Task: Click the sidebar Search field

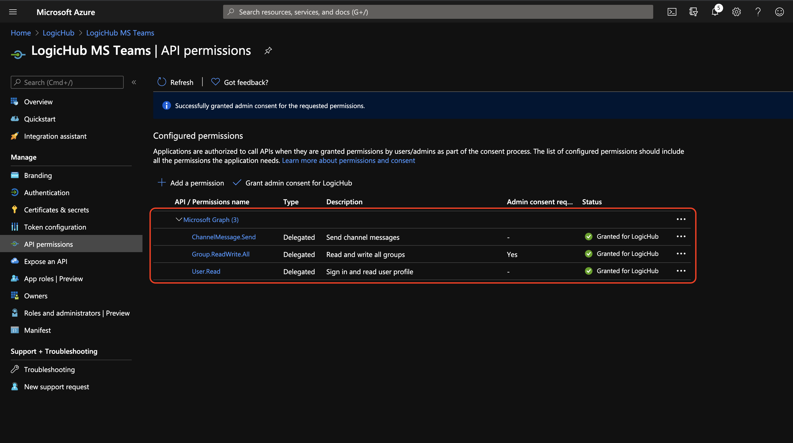Action: tap(67, 82)
